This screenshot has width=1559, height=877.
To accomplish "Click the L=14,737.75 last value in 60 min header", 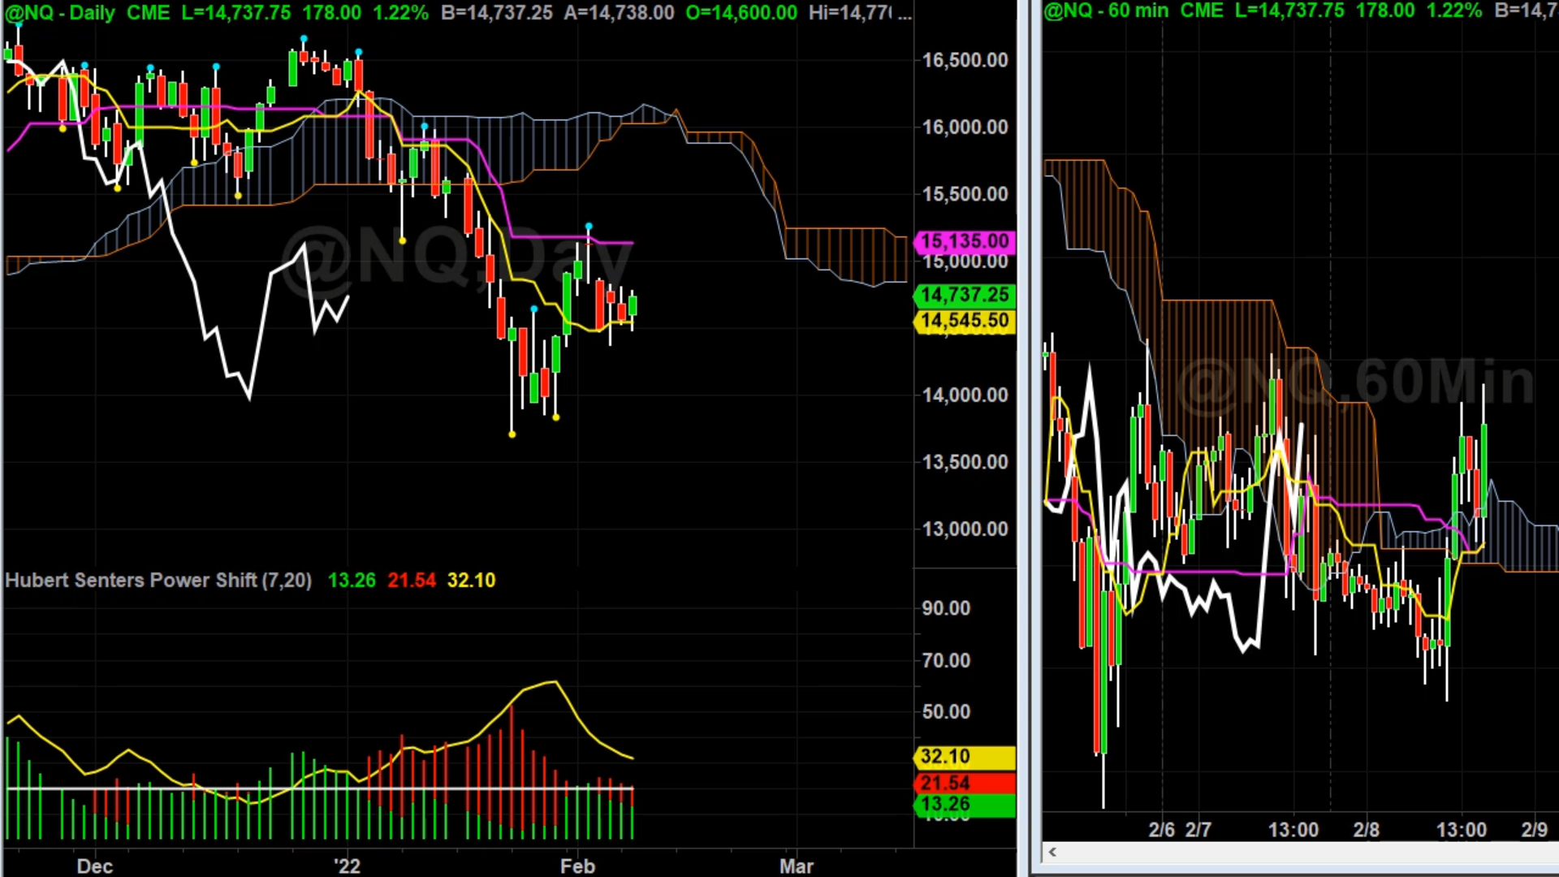I will pyautogui.click(x=1289, y=11).
